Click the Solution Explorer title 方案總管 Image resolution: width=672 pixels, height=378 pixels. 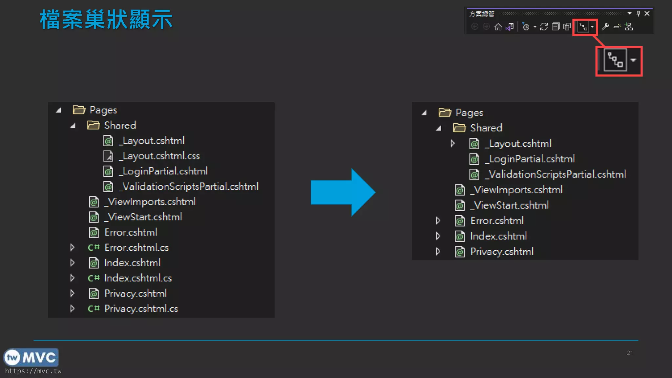(482, 14)
